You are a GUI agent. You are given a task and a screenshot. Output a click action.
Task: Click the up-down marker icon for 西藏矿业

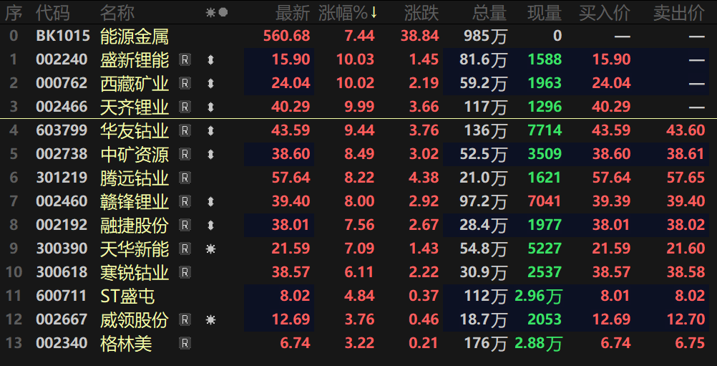pyautogui.click(x=210, y=84)
